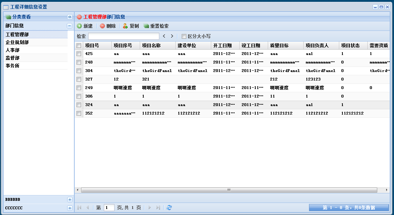Image resolution: width=394 pixels, height=215 pixels.
Task: Collapse the 分类查看 sidebar with the « chevron
Action: 70,16
